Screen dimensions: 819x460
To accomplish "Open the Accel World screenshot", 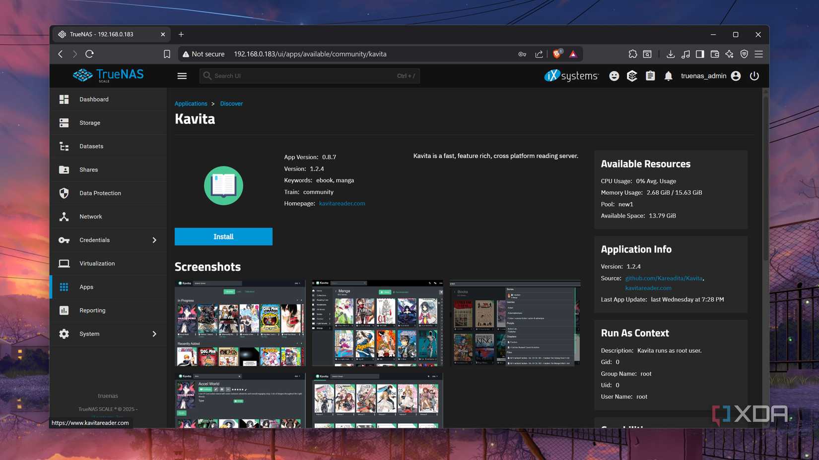I will [x=240, y=401].
